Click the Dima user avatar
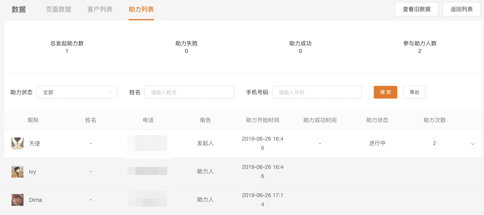The width and height of the screenshot is (484, 215). 18,200
